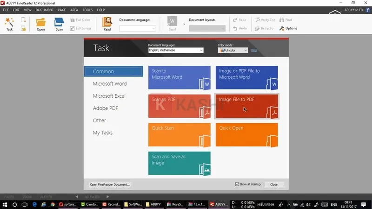
Task: Start the Quick Open task
Action: [247, 135]
